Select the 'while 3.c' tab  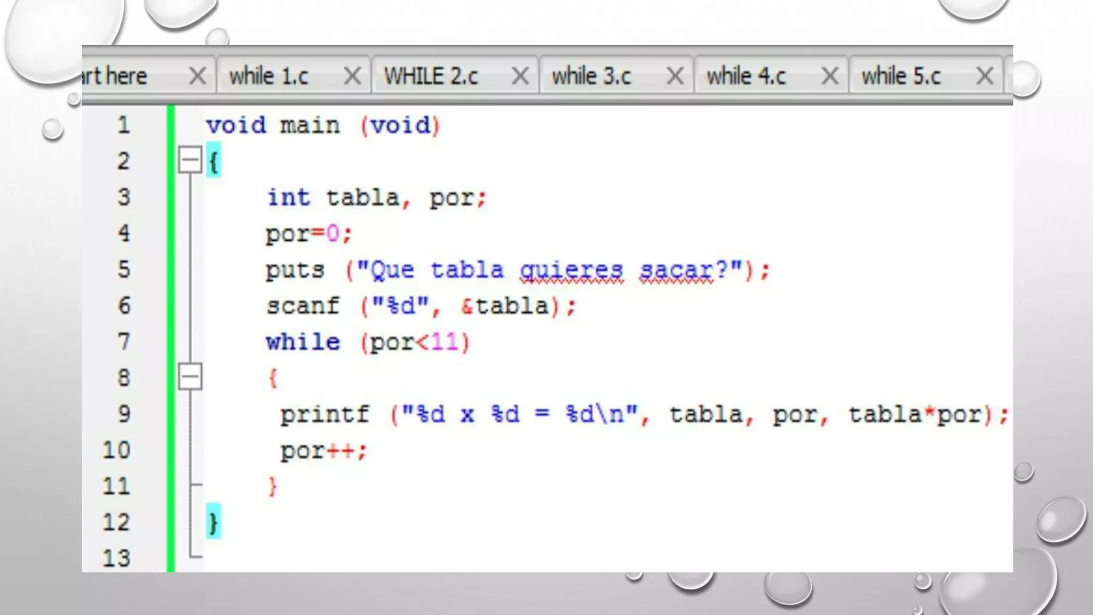click(x=591, y=76)
